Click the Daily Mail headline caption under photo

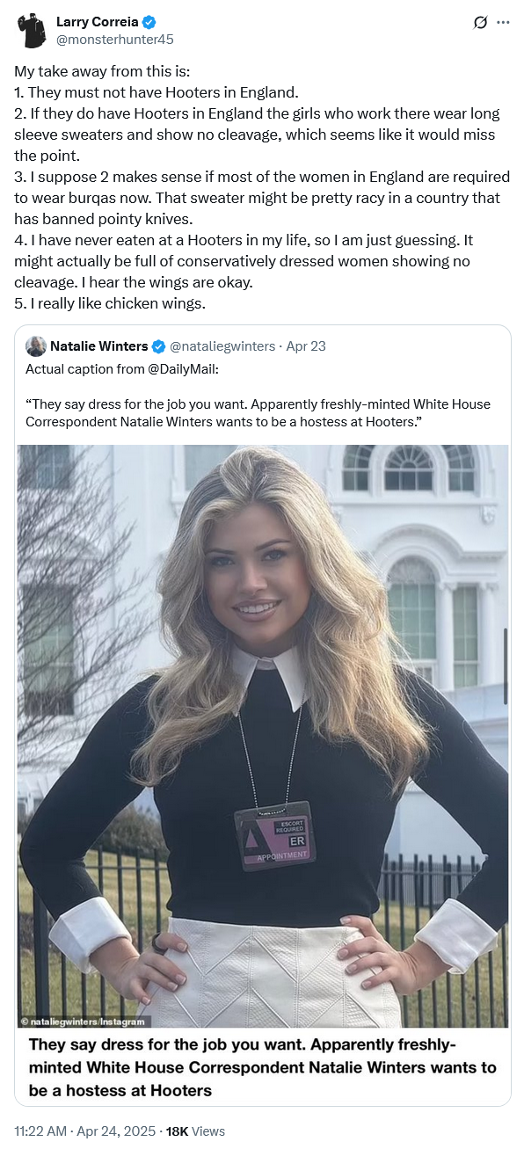click(262, 1067)
